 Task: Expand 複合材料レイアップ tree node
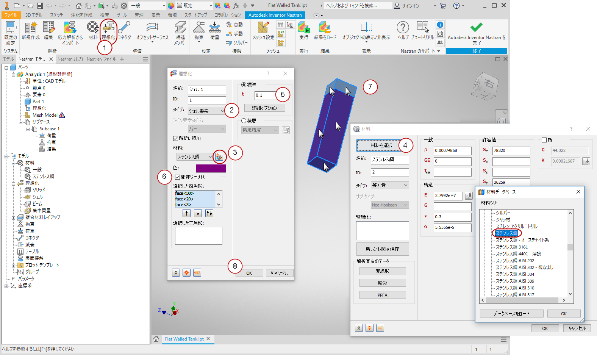14,217
